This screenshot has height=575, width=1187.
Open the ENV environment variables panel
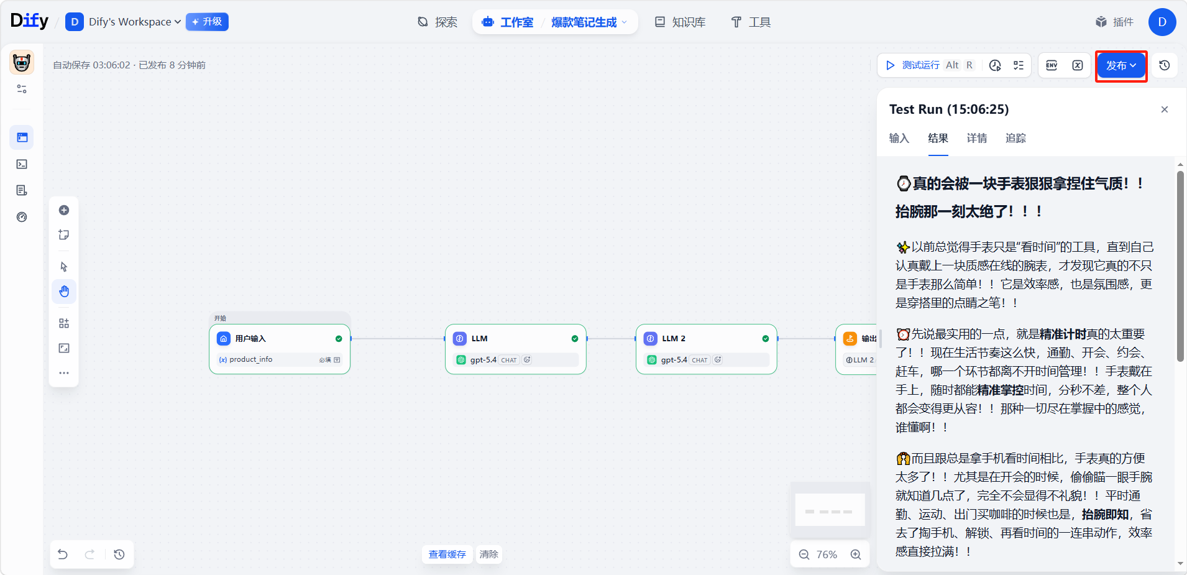[1052, 65]
